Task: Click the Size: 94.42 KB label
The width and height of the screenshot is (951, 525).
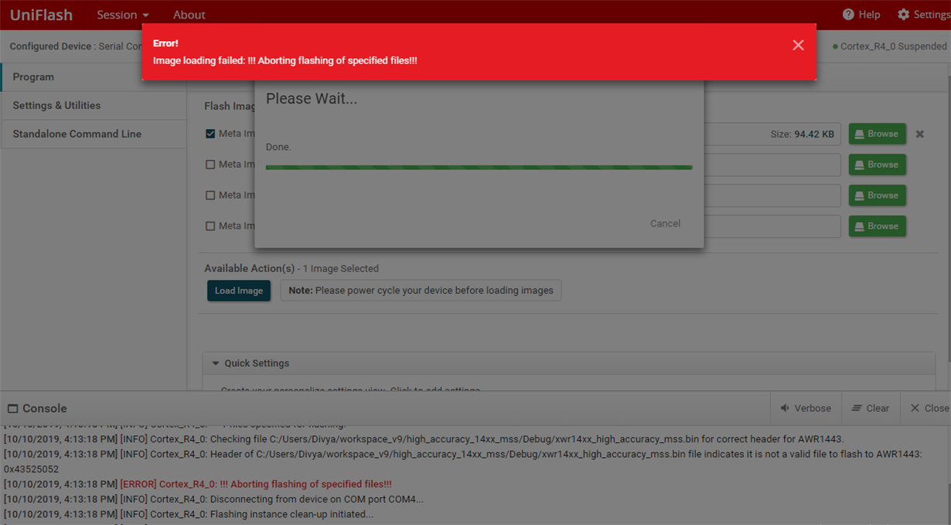Action: (802, 134)
